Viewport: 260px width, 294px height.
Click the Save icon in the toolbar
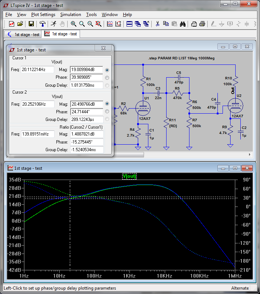pyautogui.click(x=31, y=24)
